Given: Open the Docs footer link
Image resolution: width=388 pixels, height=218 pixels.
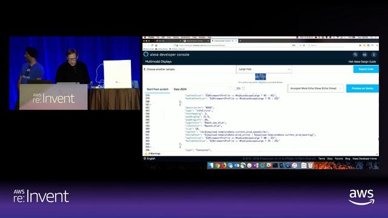Looking at the screenshot, I should [330, 159].
